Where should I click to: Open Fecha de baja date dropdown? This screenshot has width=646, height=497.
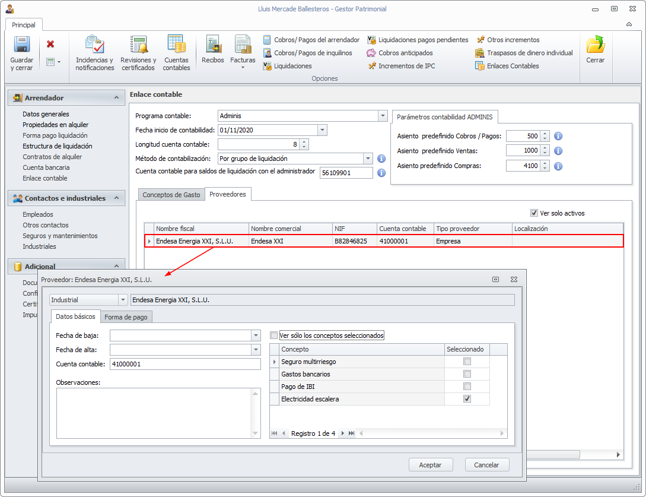[x=256, y=335]
